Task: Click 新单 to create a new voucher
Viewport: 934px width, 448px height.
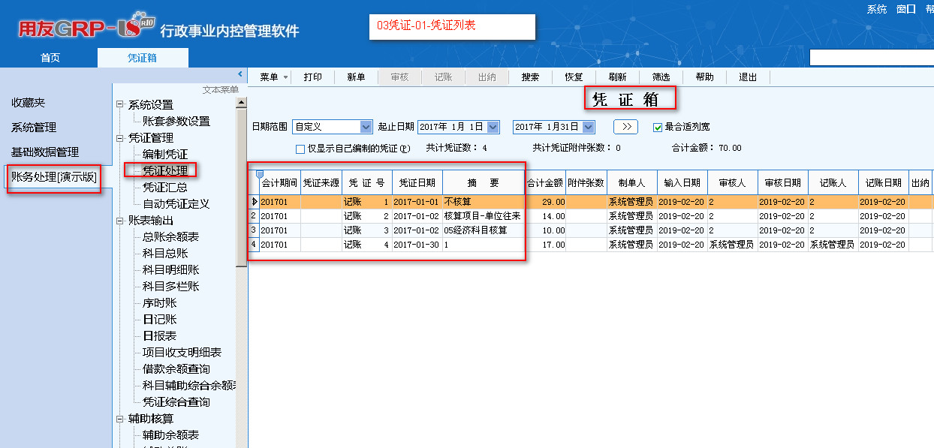Action: coord(356,77)
